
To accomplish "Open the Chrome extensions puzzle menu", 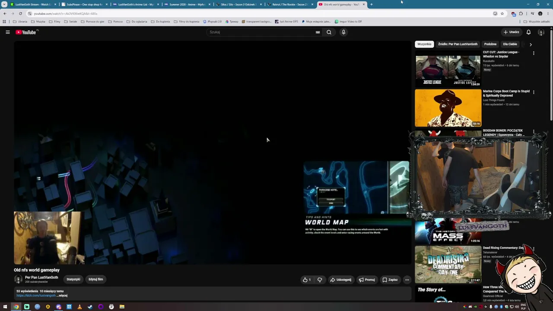I will point(521,13).
